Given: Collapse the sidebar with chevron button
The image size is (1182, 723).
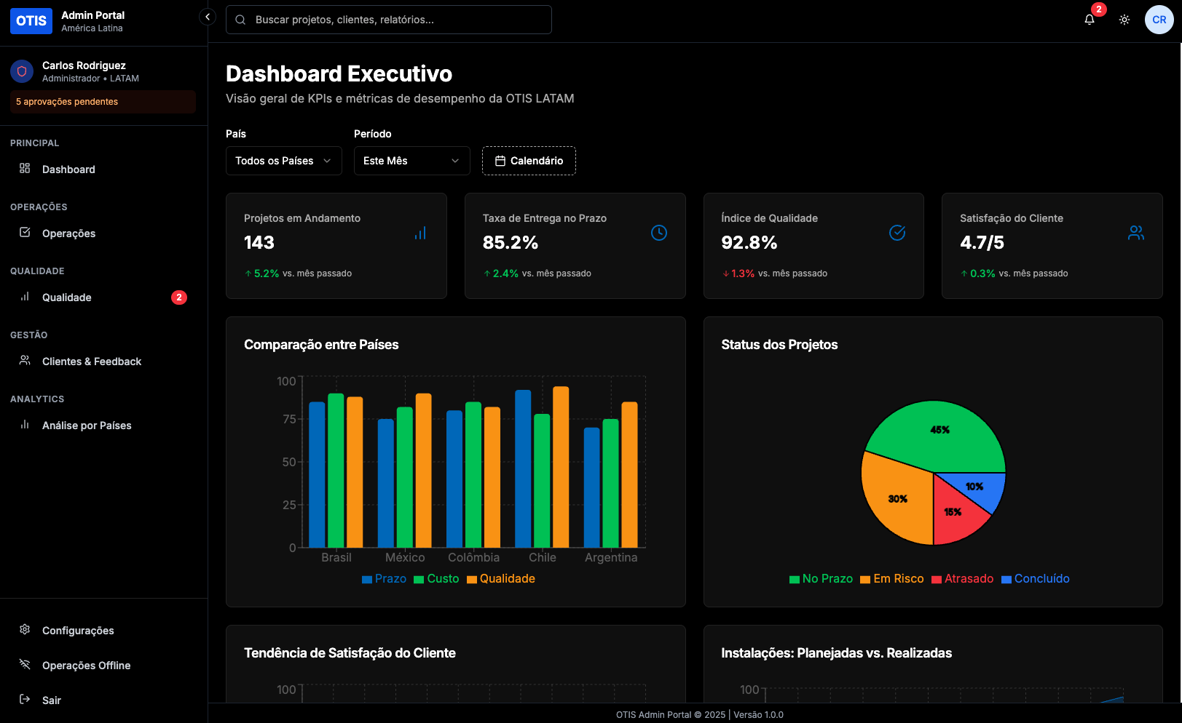Looking at the screenshot, I should (208, 17).
